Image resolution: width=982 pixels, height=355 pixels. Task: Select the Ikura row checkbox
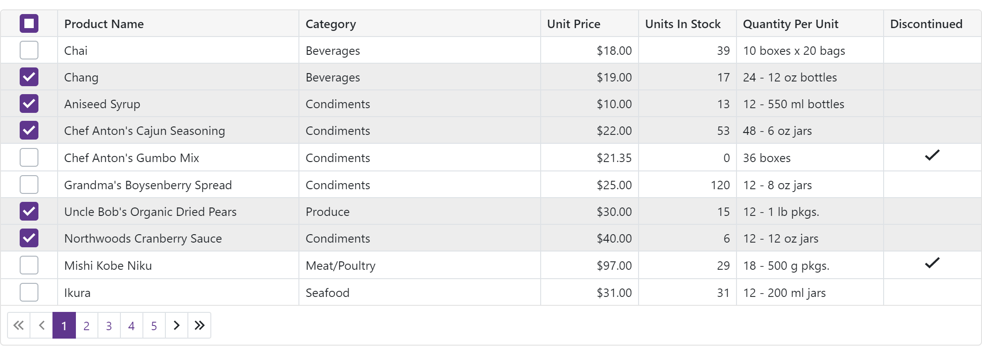(x=29, y=292)
